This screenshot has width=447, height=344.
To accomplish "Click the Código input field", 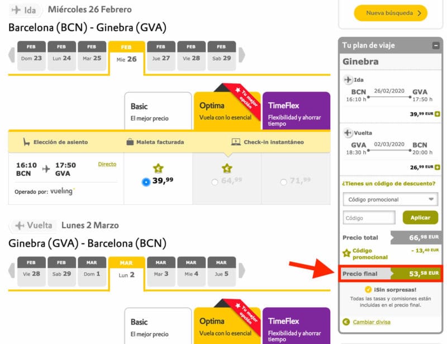I will (369, 217).
